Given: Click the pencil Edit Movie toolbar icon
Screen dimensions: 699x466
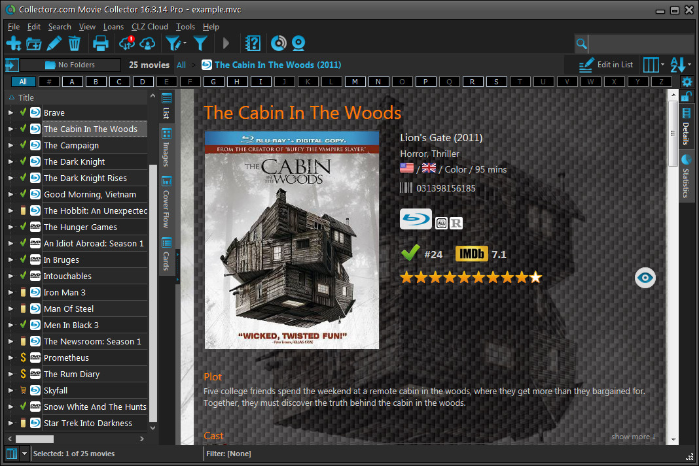Looking at the screenshot, I should (54, 43).
